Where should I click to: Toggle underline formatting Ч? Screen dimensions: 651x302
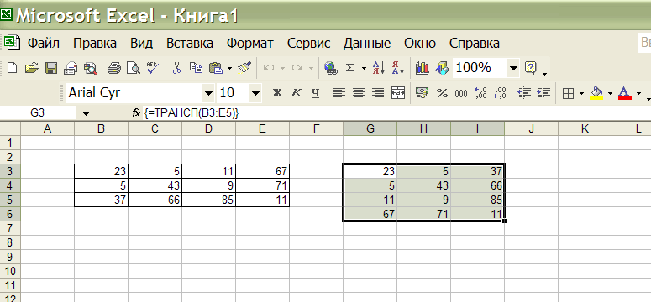tap(316, 93)
